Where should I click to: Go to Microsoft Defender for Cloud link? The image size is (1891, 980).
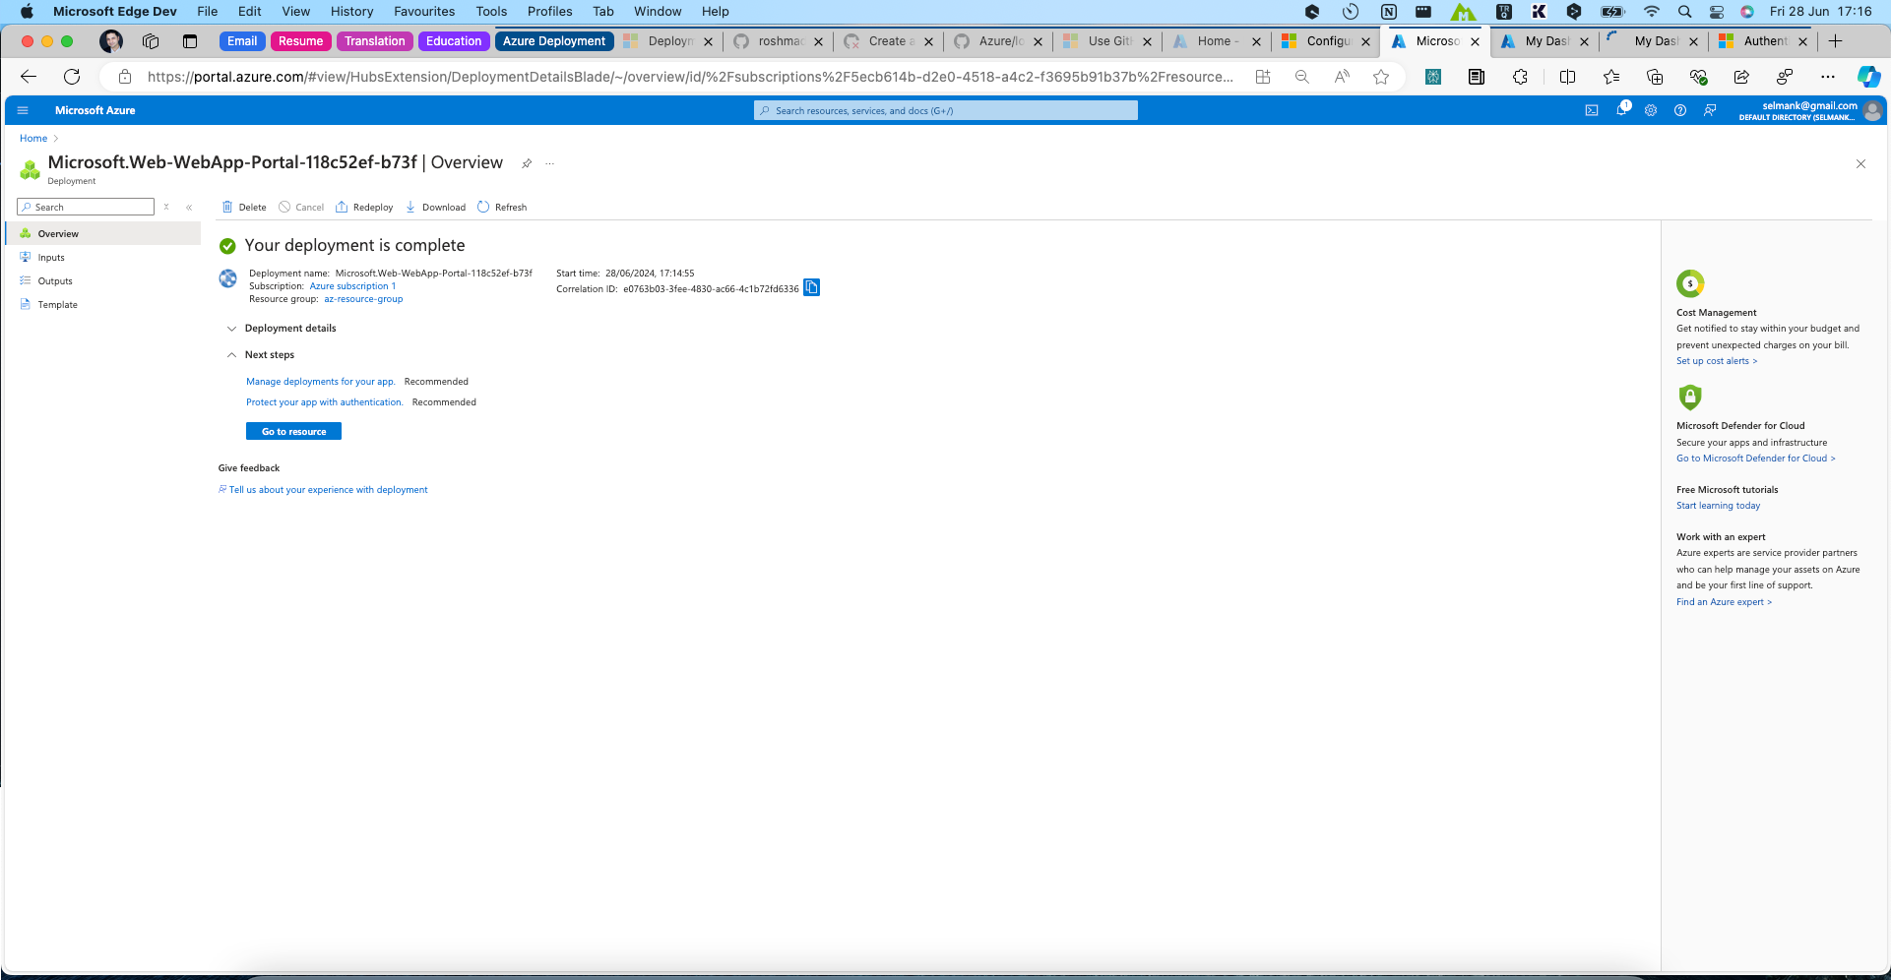(x=1756, y=459)
